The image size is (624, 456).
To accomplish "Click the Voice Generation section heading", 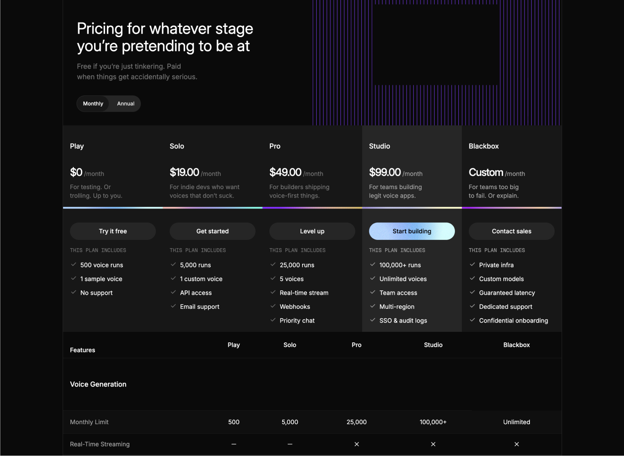I will (98, 384).
